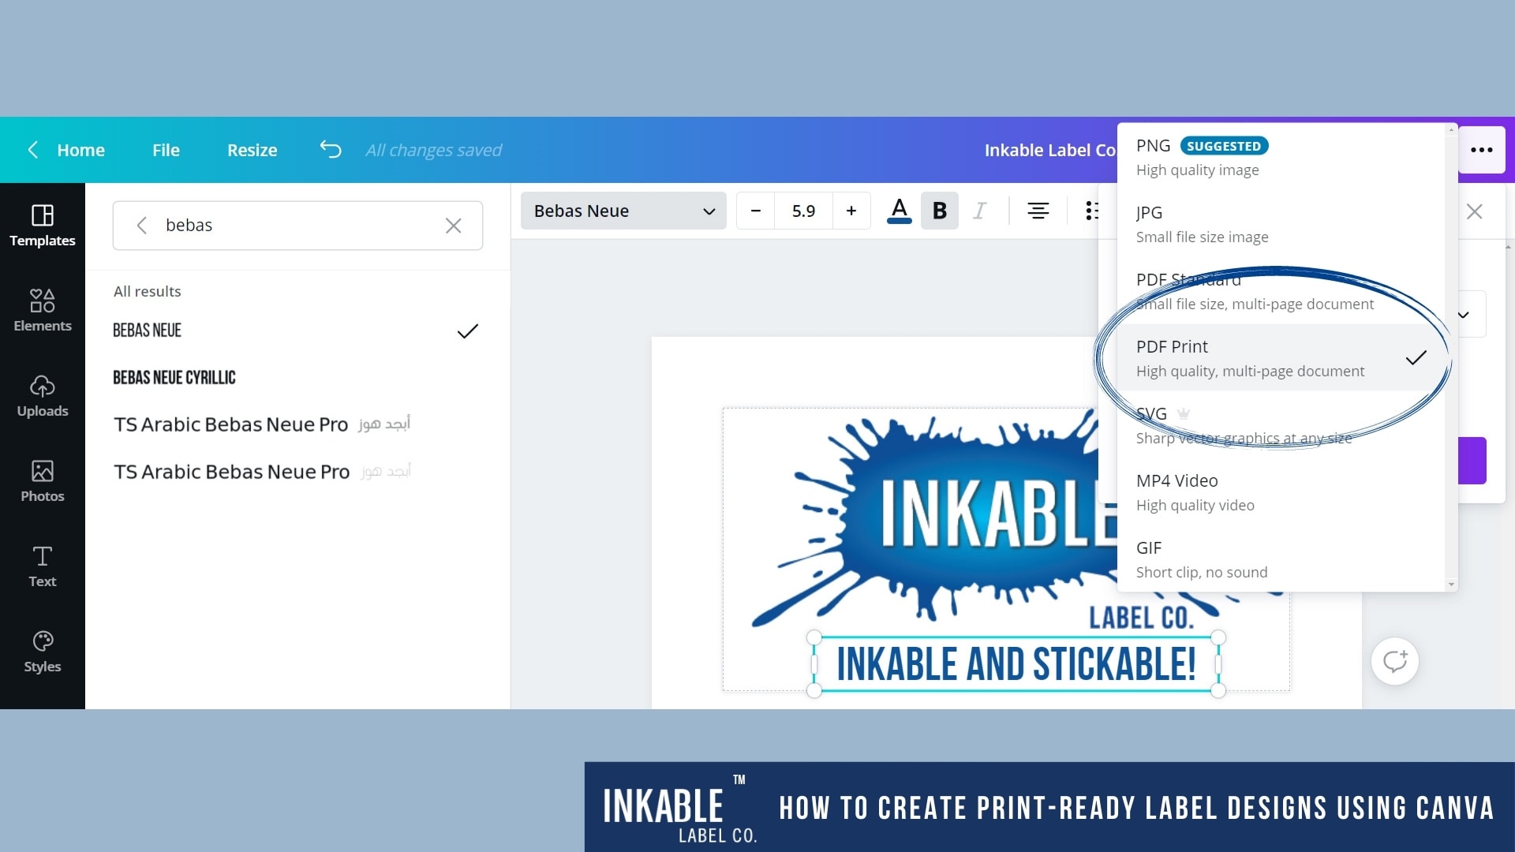This screenshot has width=1515, height=852.
Task: Open the text color picker
Action: [899, 211]
